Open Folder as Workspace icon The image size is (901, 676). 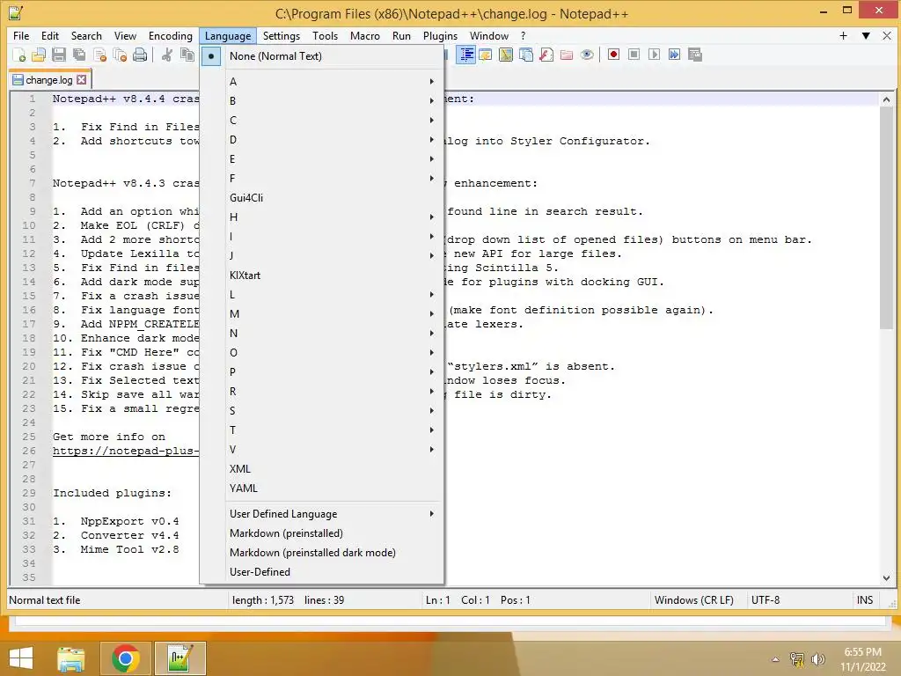(567, 55)
